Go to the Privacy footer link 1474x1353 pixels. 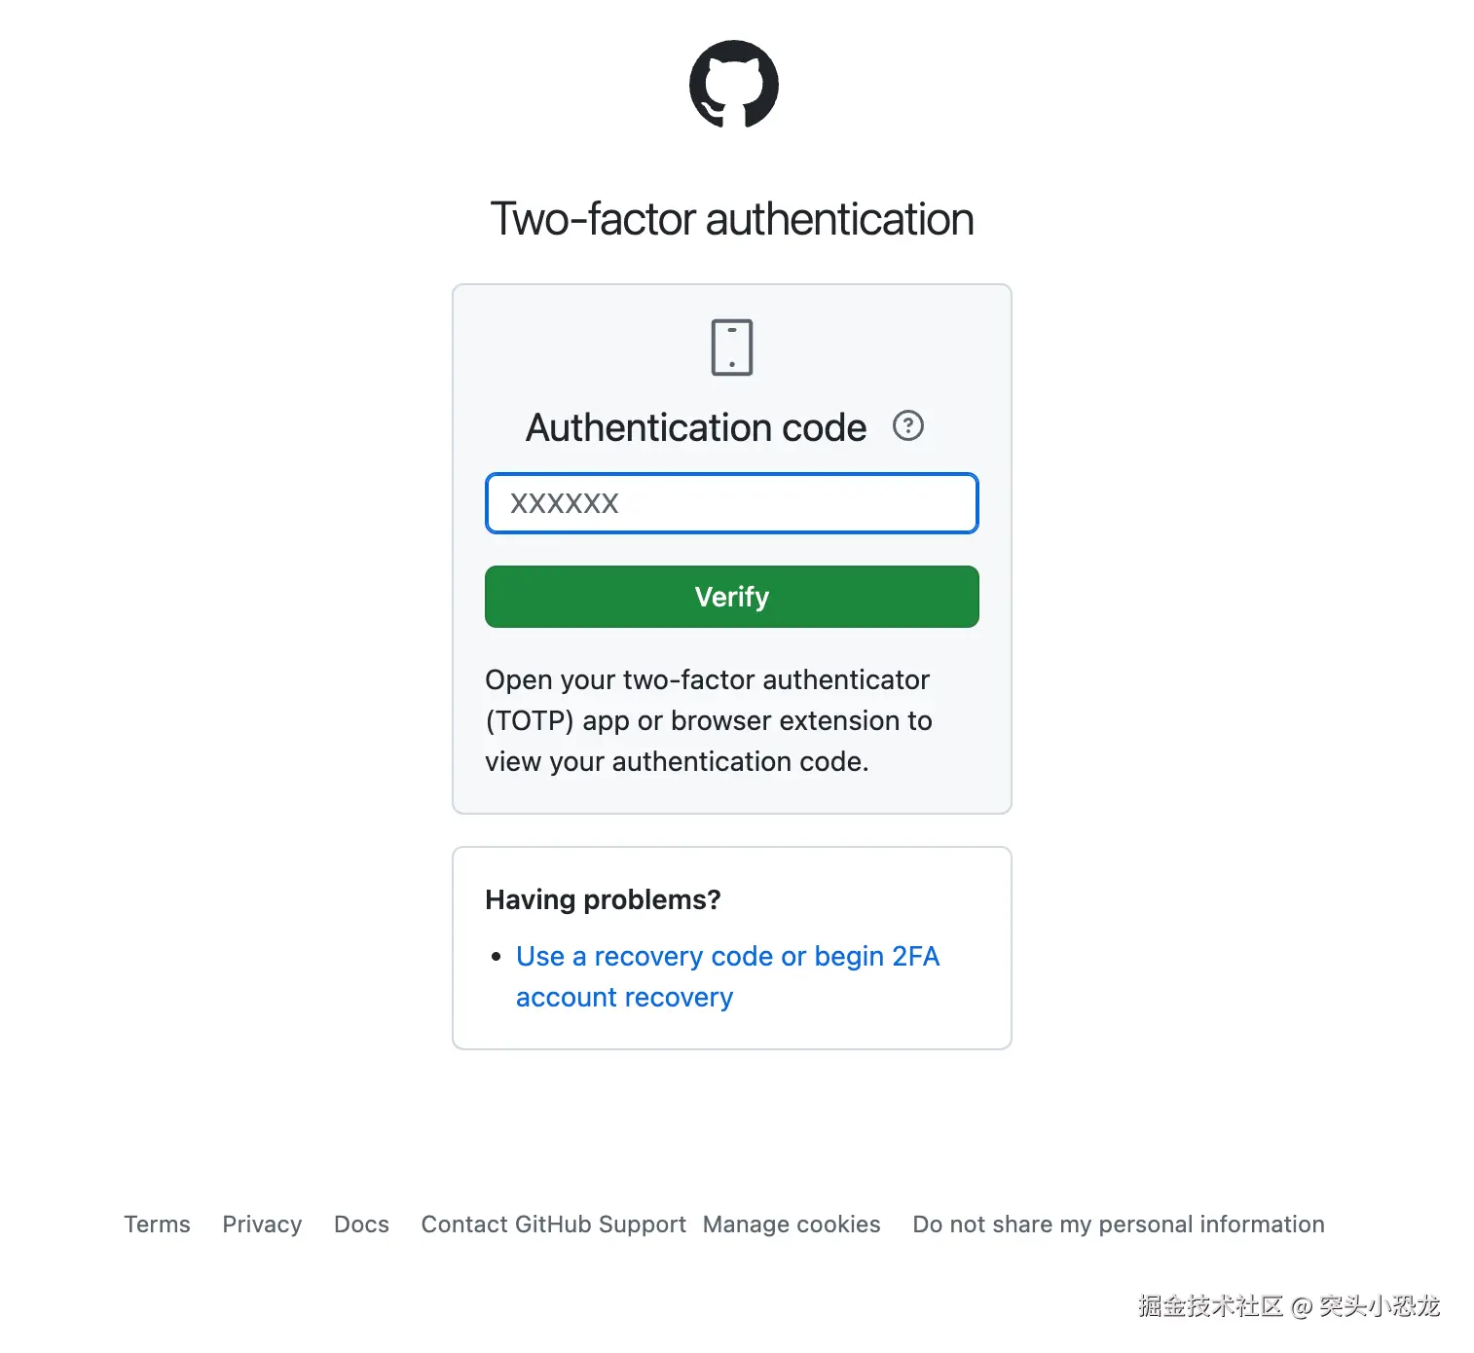point(262,1225)
